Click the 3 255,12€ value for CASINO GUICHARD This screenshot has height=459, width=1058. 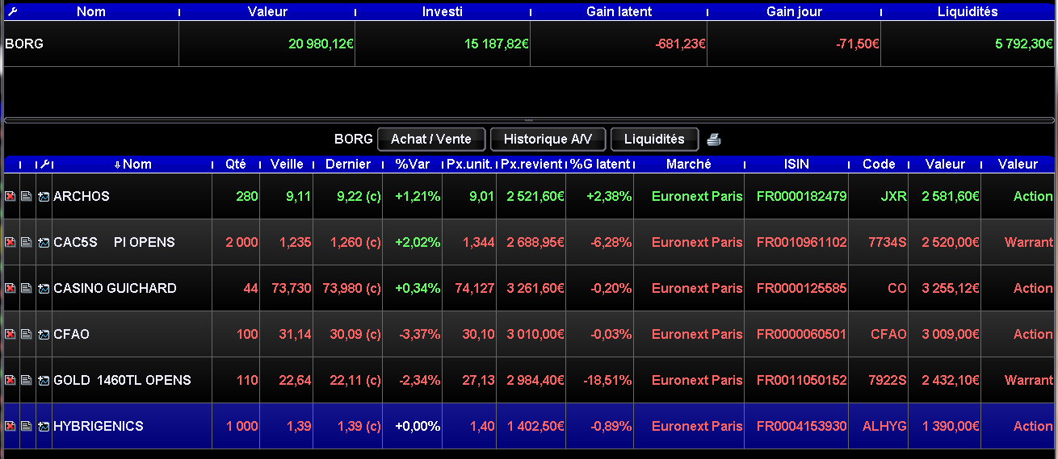[952, 288]
